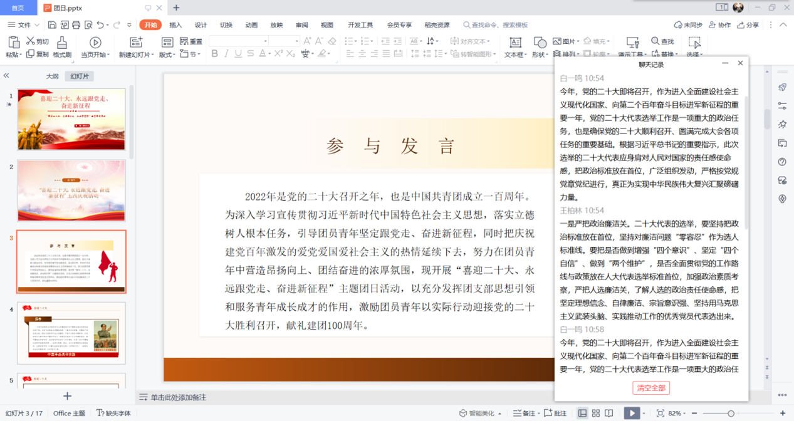Toggle italic formatting

click(227, 53)
